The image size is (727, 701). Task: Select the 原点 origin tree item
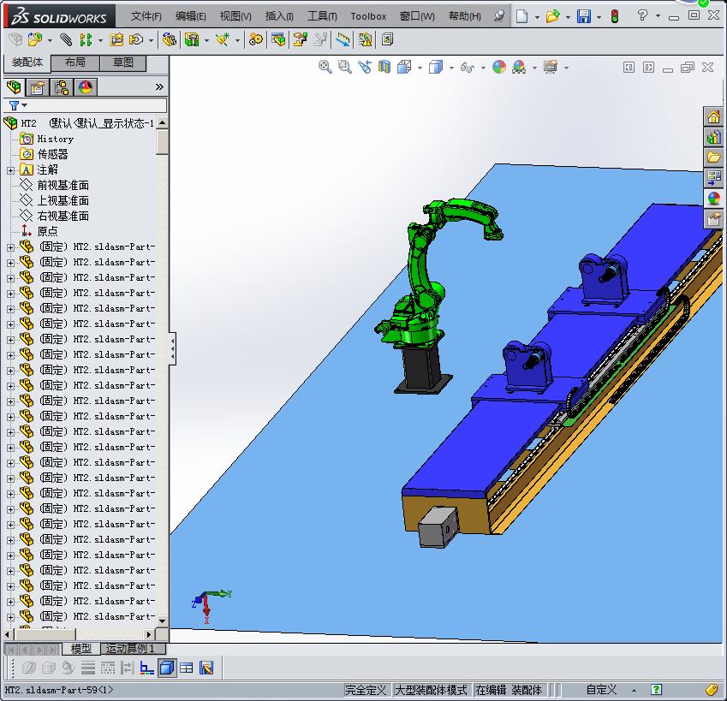(x=47, y=231)
